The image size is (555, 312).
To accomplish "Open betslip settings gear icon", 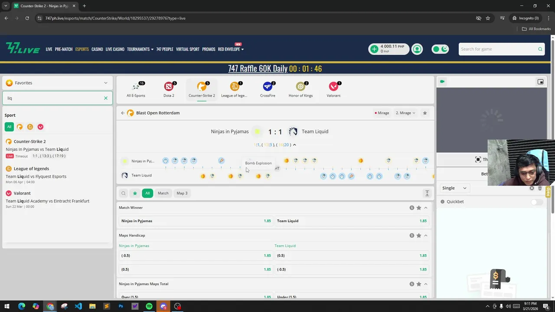I will coord(532,188).
